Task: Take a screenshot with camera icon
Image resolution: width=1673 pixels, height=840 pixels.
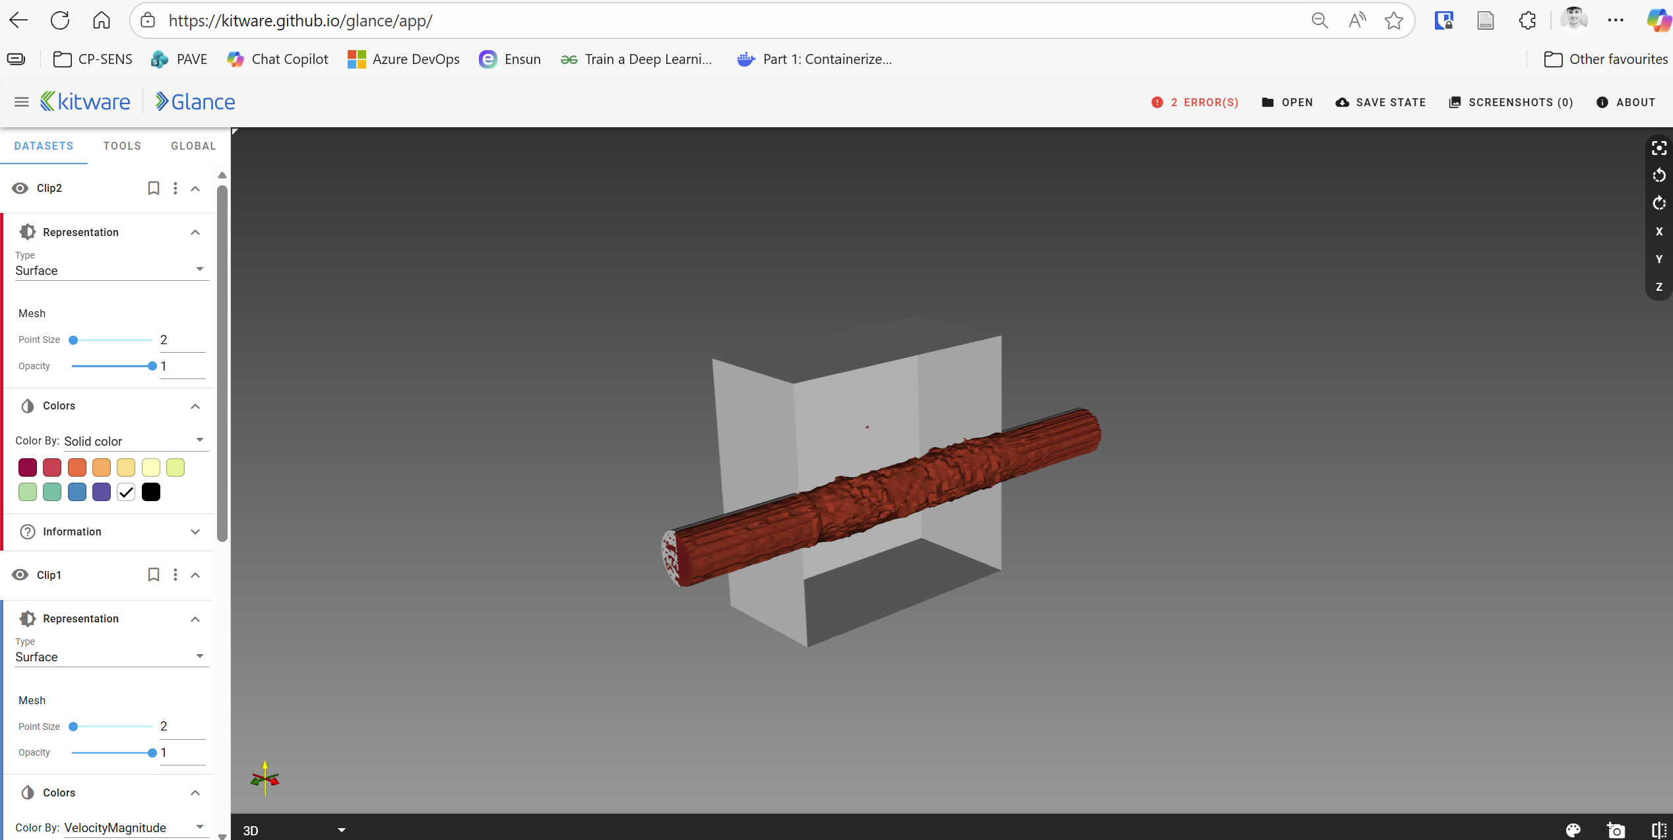Action: [x=1616, y=830]
